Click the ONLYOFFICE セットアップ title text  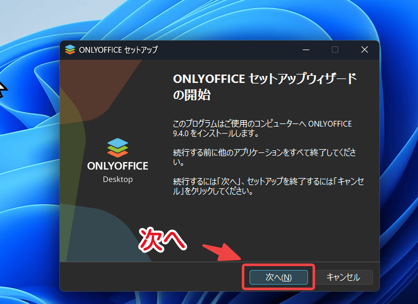pyautogui.click(x=118, y=50)
